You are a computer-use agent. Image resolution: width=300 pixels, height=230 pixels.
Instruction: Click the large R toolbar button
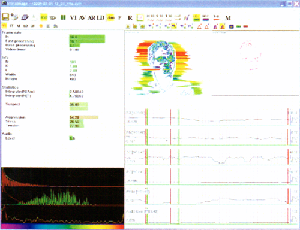click(x=130, y=18)
